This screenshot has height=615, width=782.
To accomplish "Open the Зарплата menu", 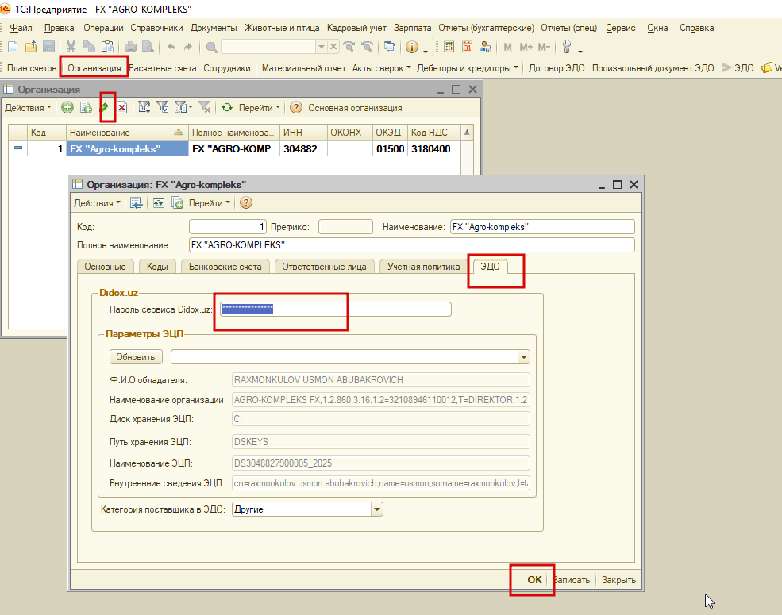I will tap(413, 28).
